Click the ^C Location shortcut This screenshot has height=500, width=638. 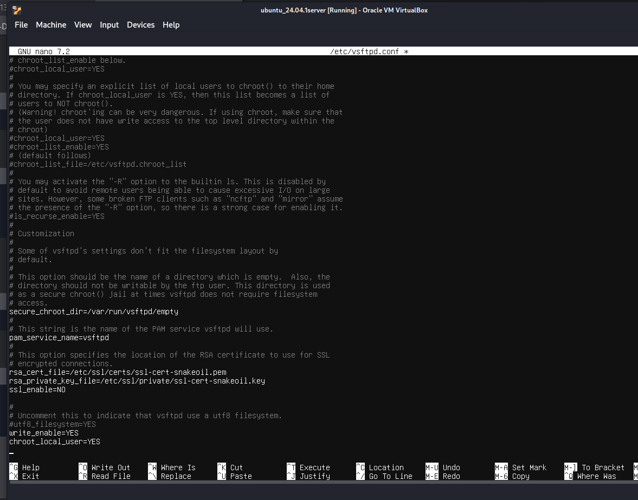[x=380, y=467]
